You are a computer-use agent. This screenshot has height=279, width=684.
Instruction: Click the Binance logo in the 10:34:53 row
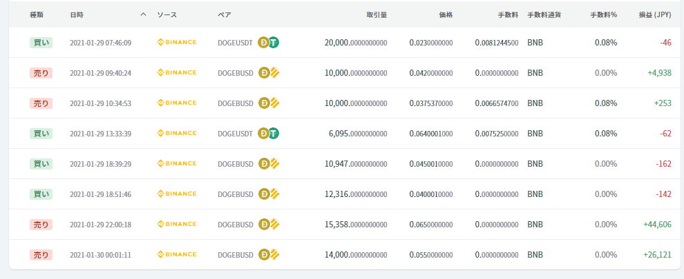click(177, 103)
